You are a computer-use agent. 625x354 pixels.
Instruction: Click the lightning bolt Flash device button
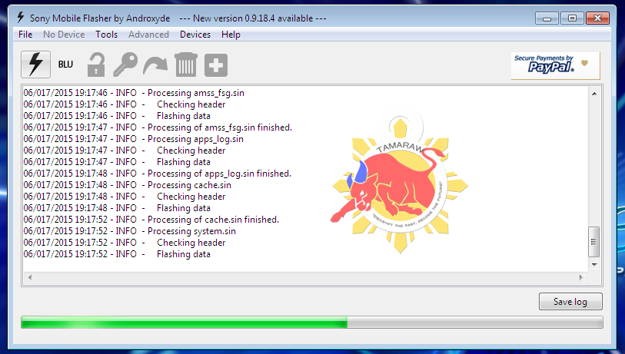pos(35,65)
